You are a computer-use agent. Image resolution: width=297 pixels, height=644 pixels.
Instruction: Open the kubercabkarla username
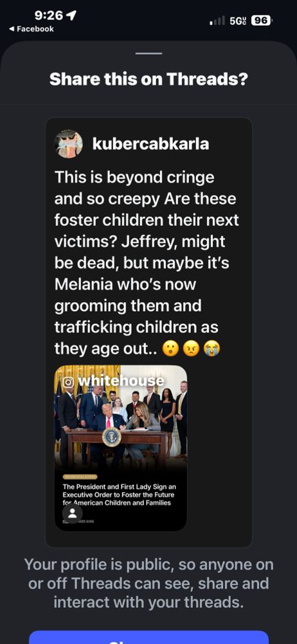pyautogui.click(x=150, y=144)
